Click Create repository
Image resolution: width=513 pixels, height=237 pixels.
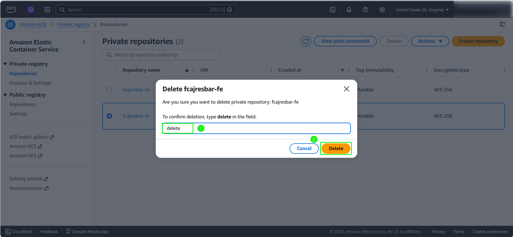pyautogui.click(x=478, y=41)
